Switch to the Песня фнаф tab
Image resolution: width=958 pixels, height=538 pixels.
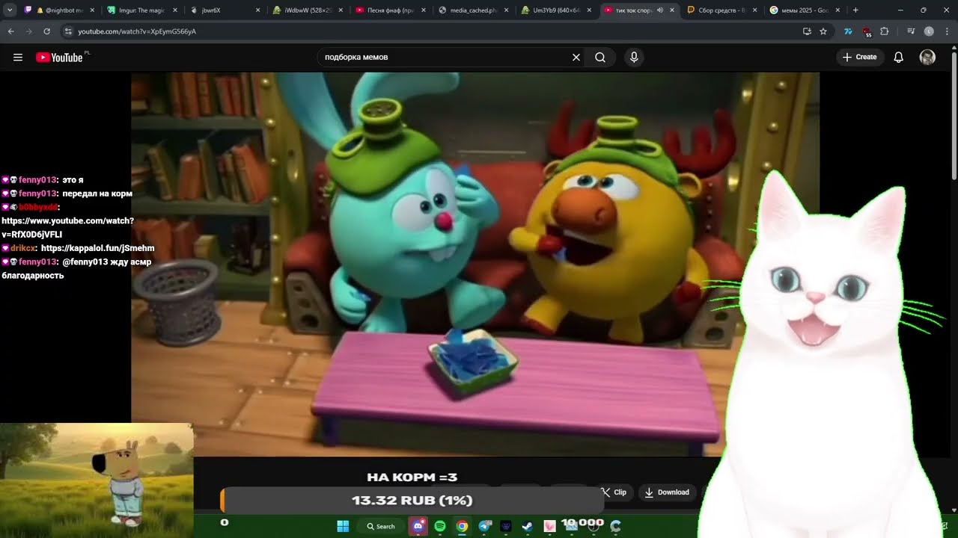[390, 10]
